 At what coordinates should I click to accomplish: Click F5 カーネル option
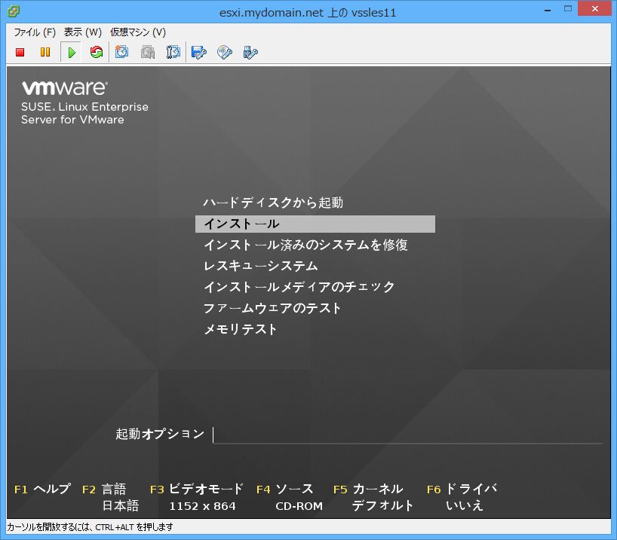pos(368,489)
